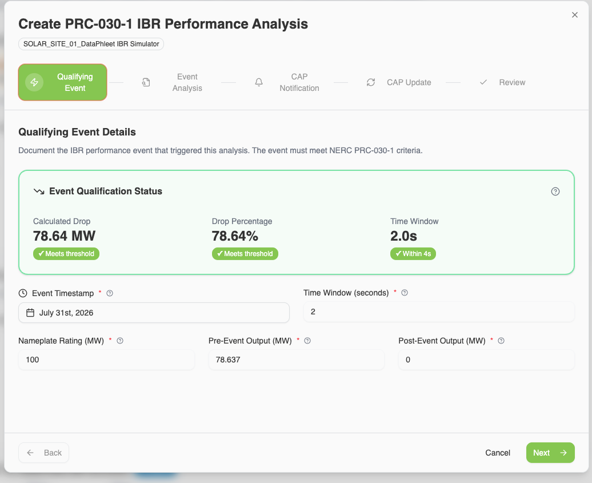
Task: Click the Nameplate Rating help icon
Action: pos(120,341)
